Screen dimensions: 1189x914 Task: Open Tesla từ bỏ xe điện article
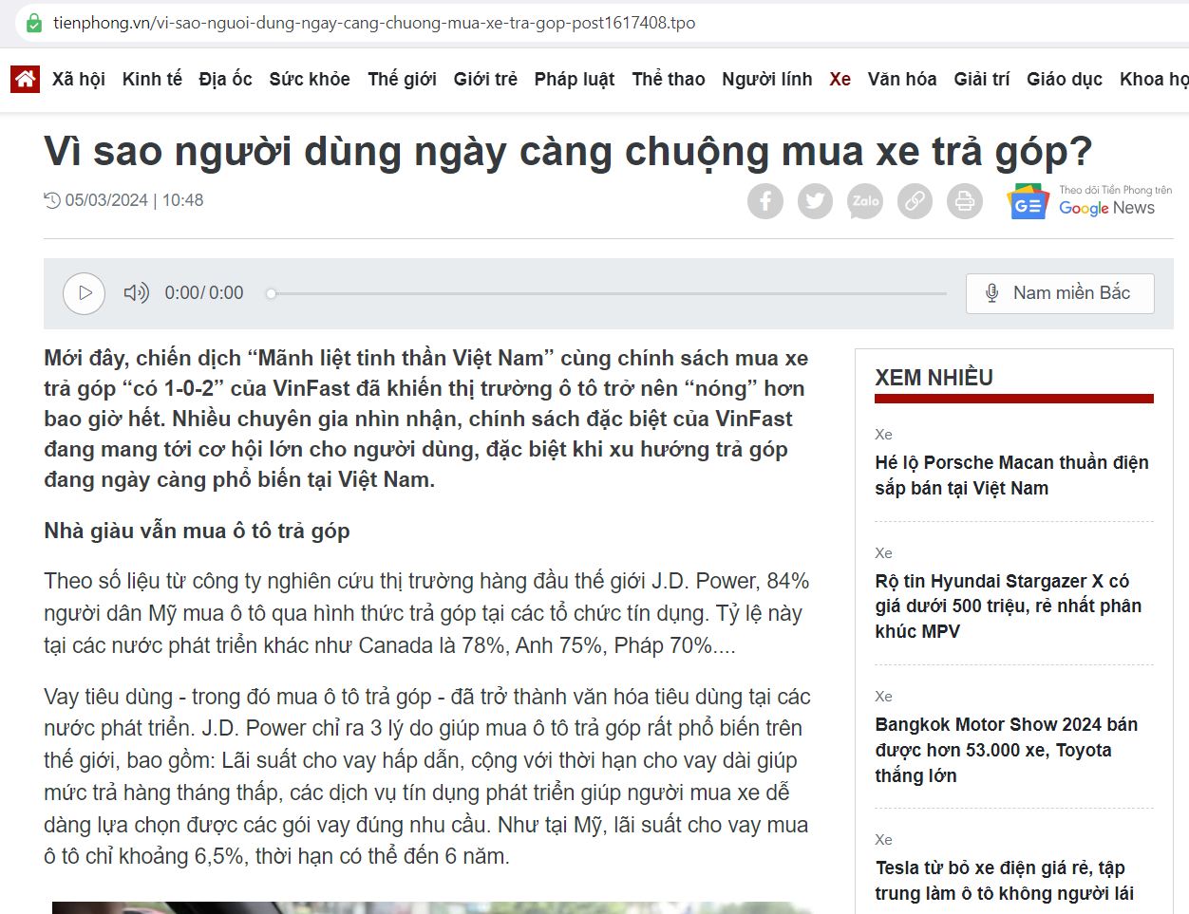pos(1004,880)
